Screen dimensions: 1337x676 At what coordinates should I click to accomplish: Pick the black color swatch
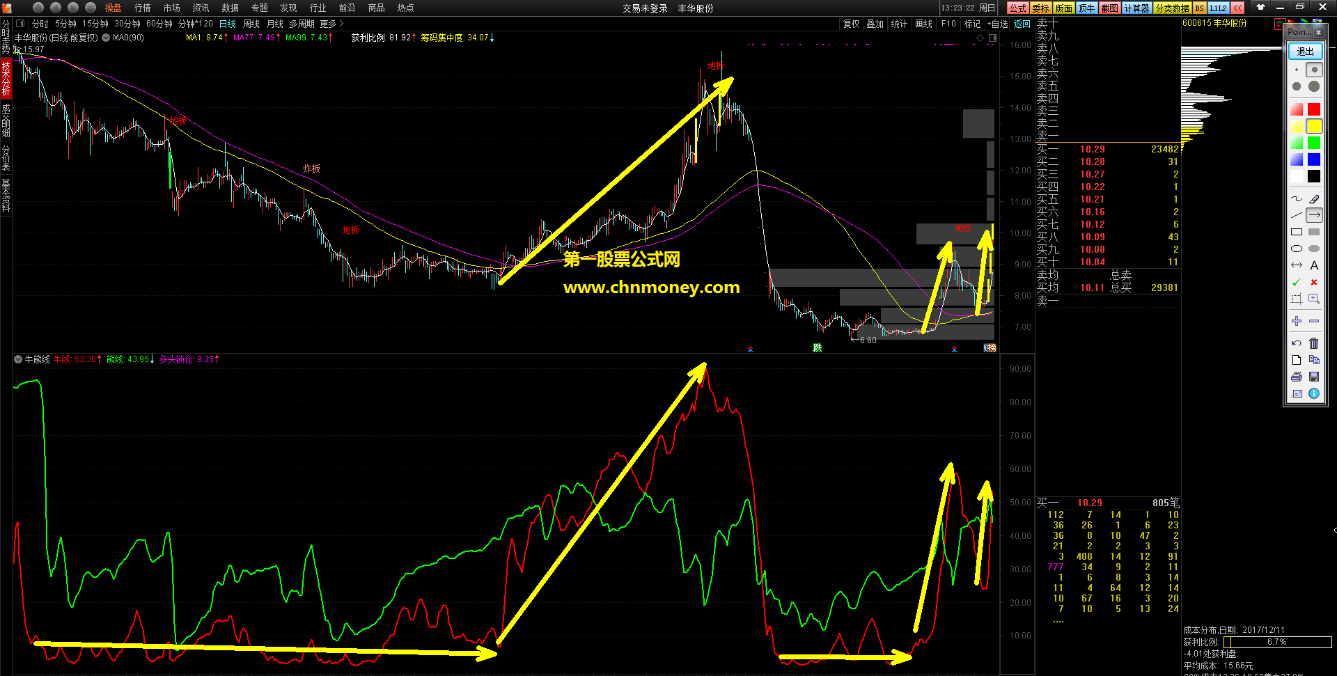[x=1314, y=176]
